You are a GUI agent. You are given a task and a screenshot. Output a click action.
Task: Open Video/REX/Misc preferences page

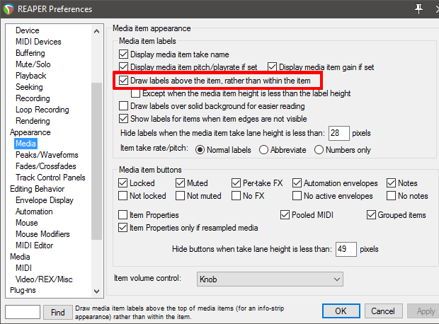tap(44, 279)
